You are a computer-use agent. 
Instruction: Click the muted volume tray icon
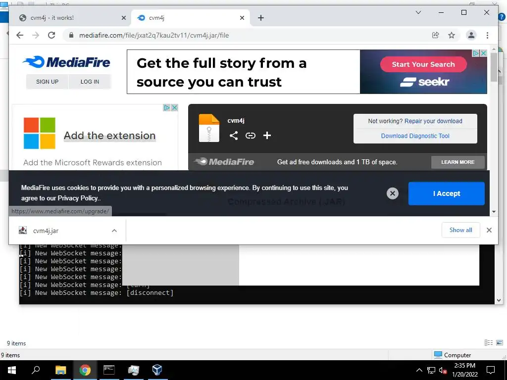pos(443,370)
